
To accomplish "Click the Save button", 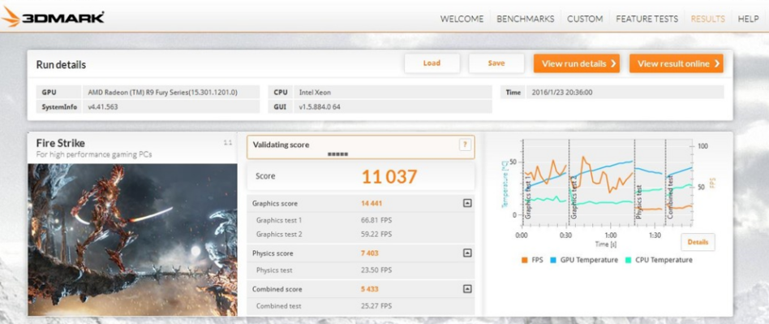I will click(496, 63).
